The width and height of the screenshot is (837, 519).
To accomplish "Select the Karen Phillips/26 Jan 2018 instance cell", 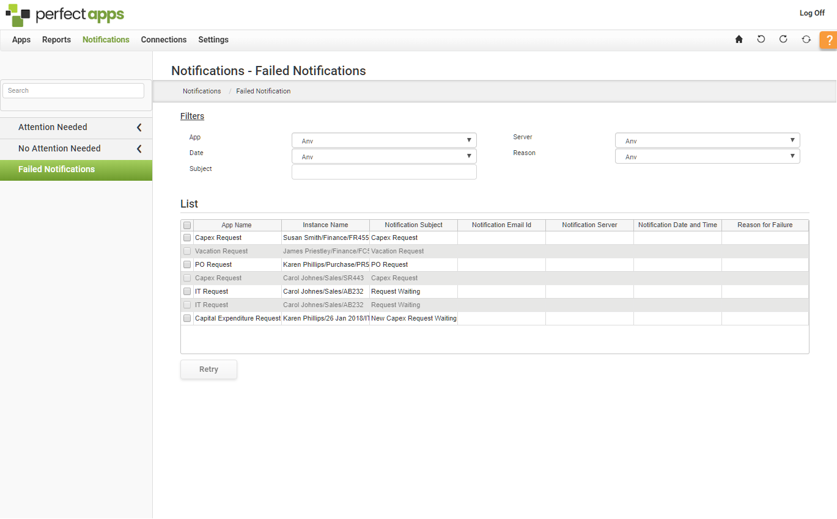I will [325, 319].
